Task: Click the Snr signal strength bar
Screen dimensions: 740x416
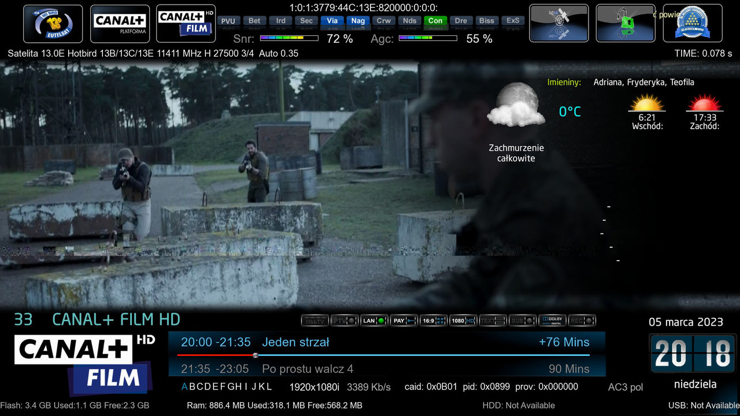Action: [289, 39]
